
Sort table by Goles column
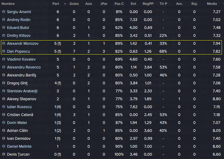coord(74,4)
